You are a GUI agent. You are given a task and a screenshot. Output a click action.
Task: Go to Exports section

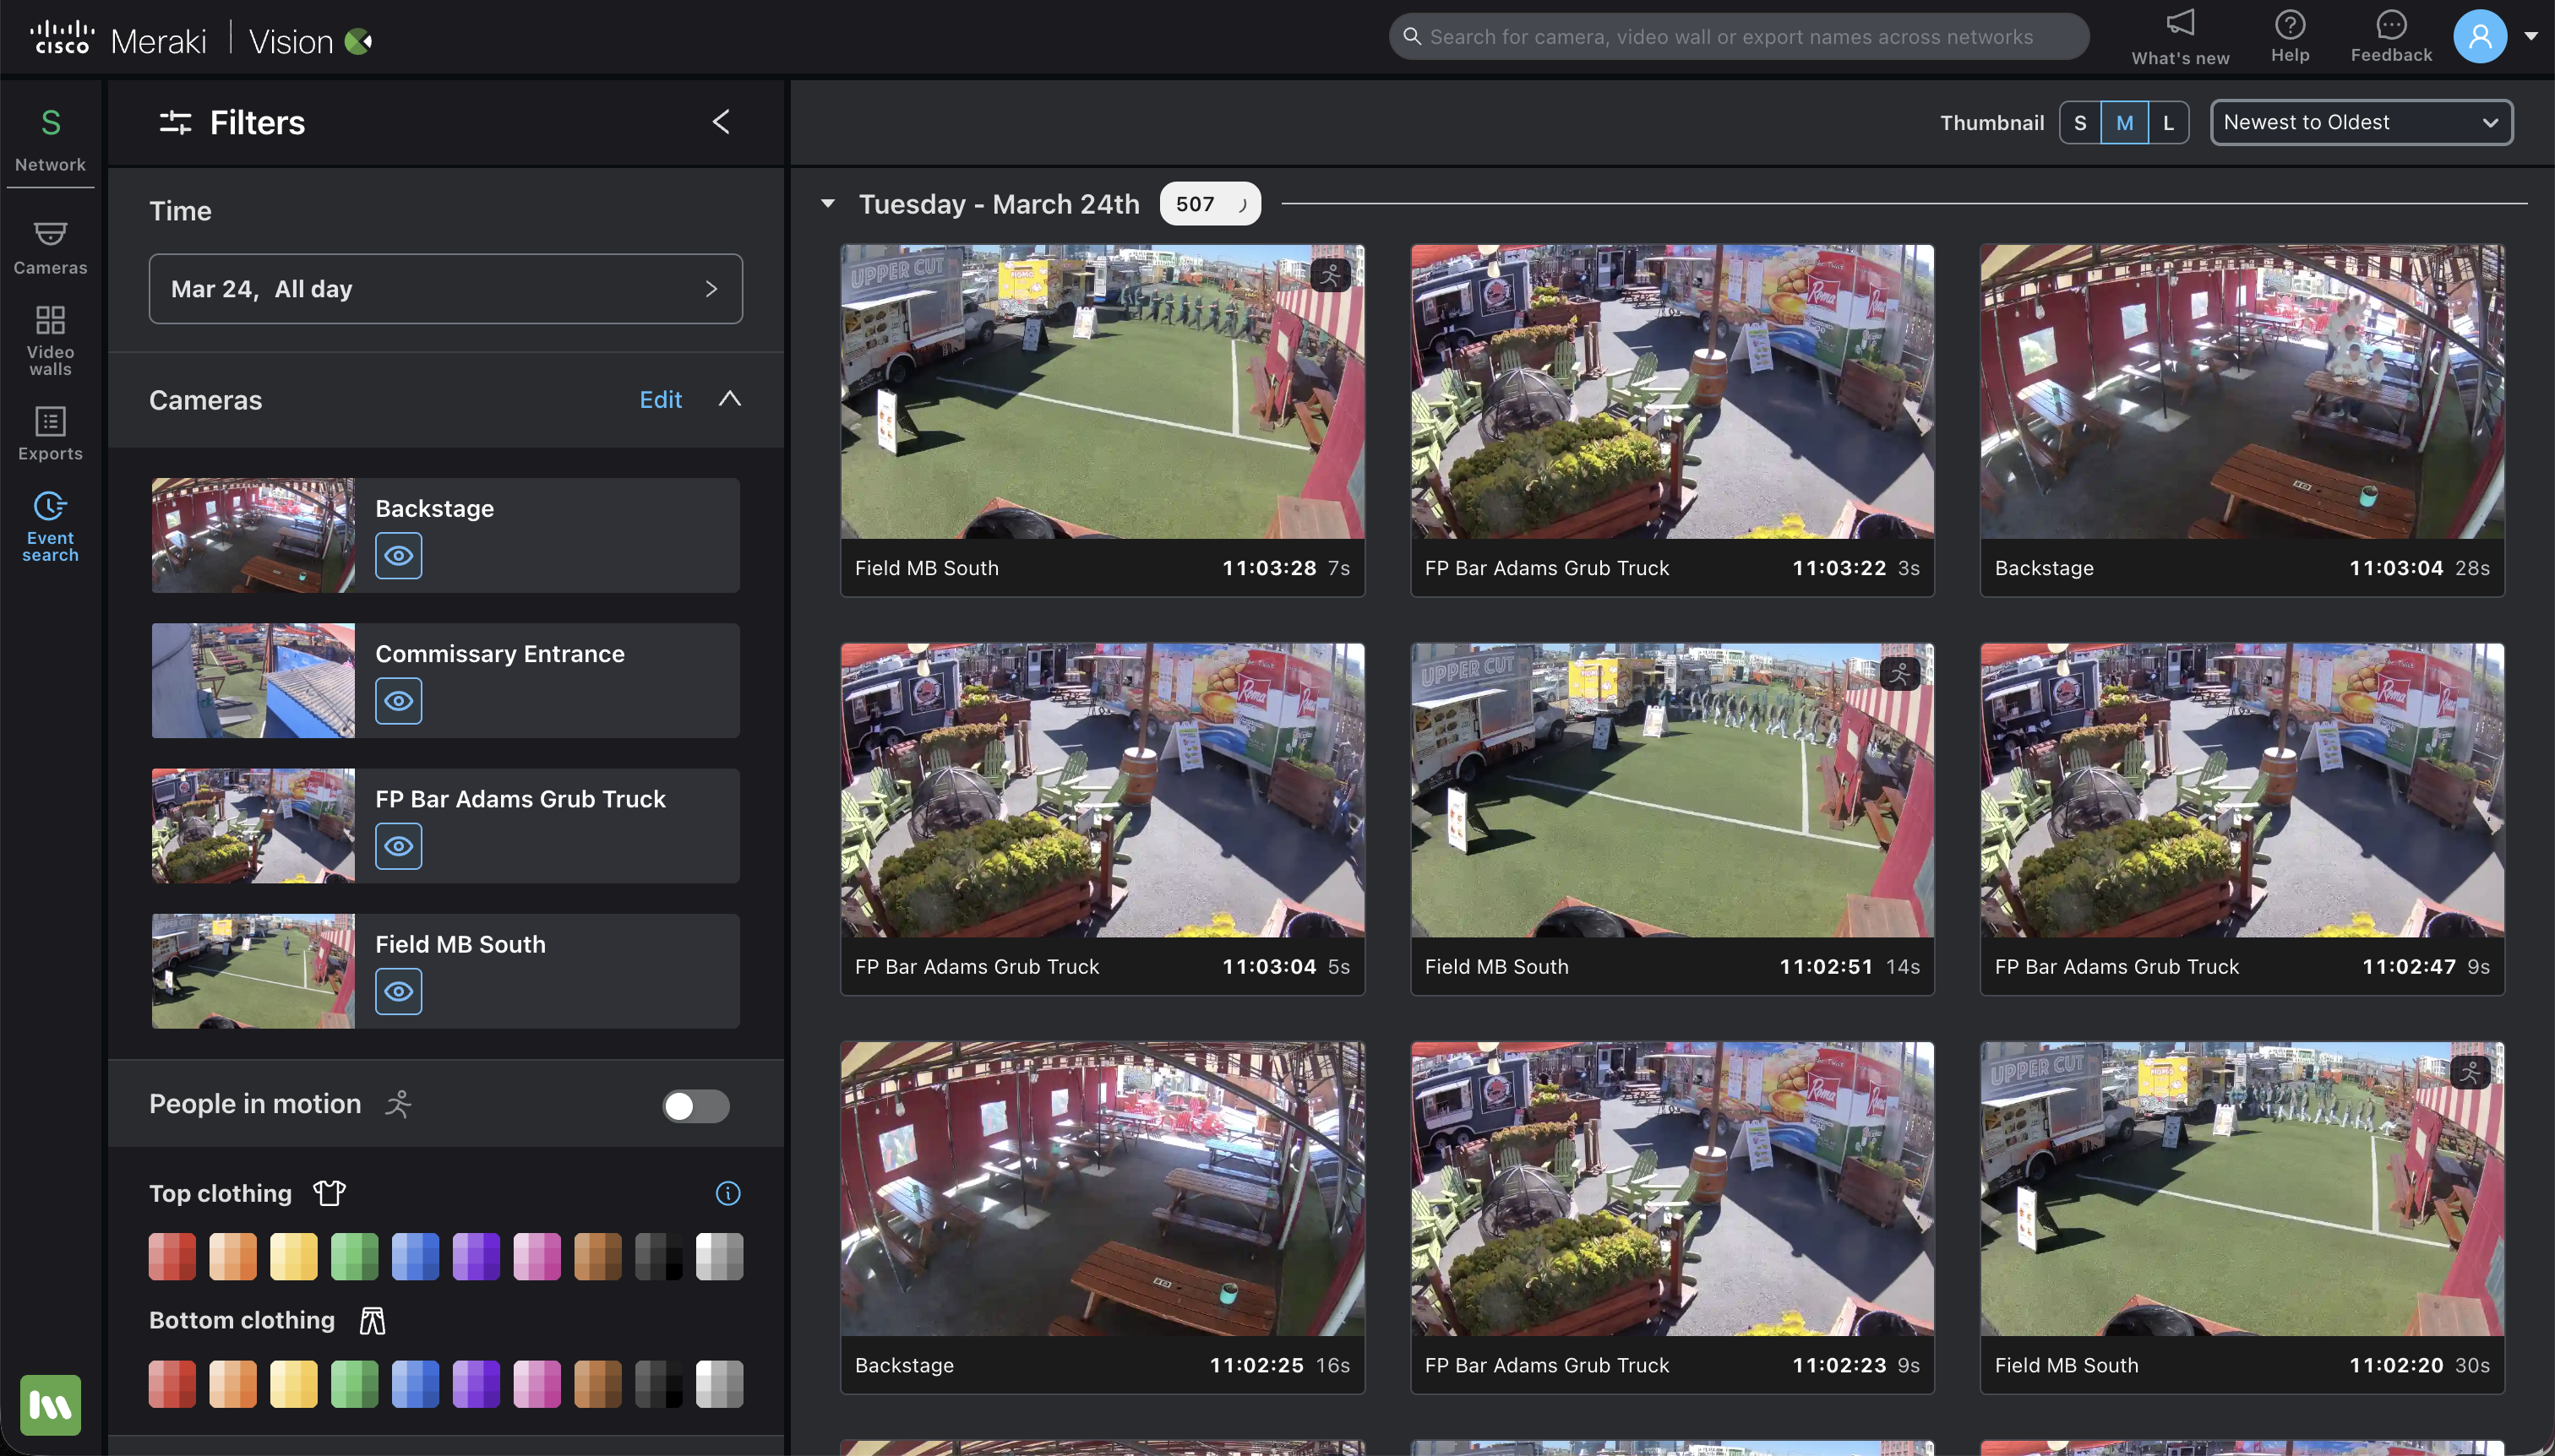(x=50, y=433)
